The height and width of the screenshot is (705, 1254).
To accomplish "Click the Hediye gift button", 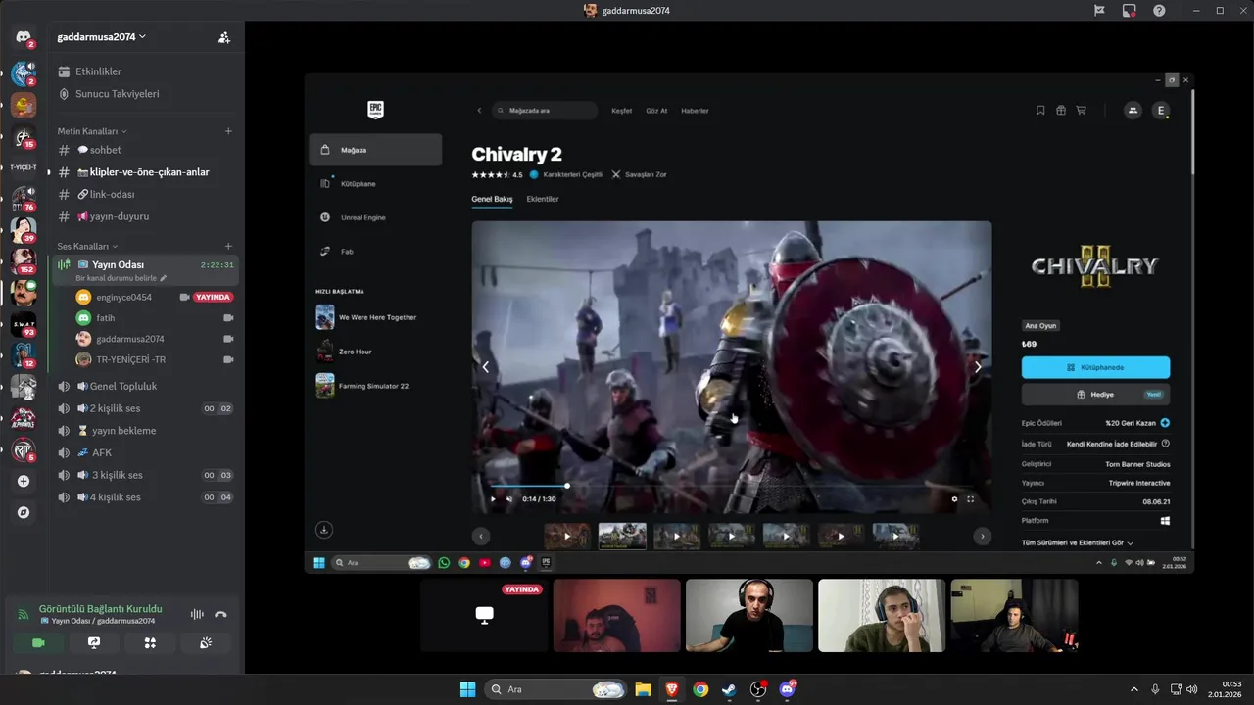I will tap(1095, 394).
